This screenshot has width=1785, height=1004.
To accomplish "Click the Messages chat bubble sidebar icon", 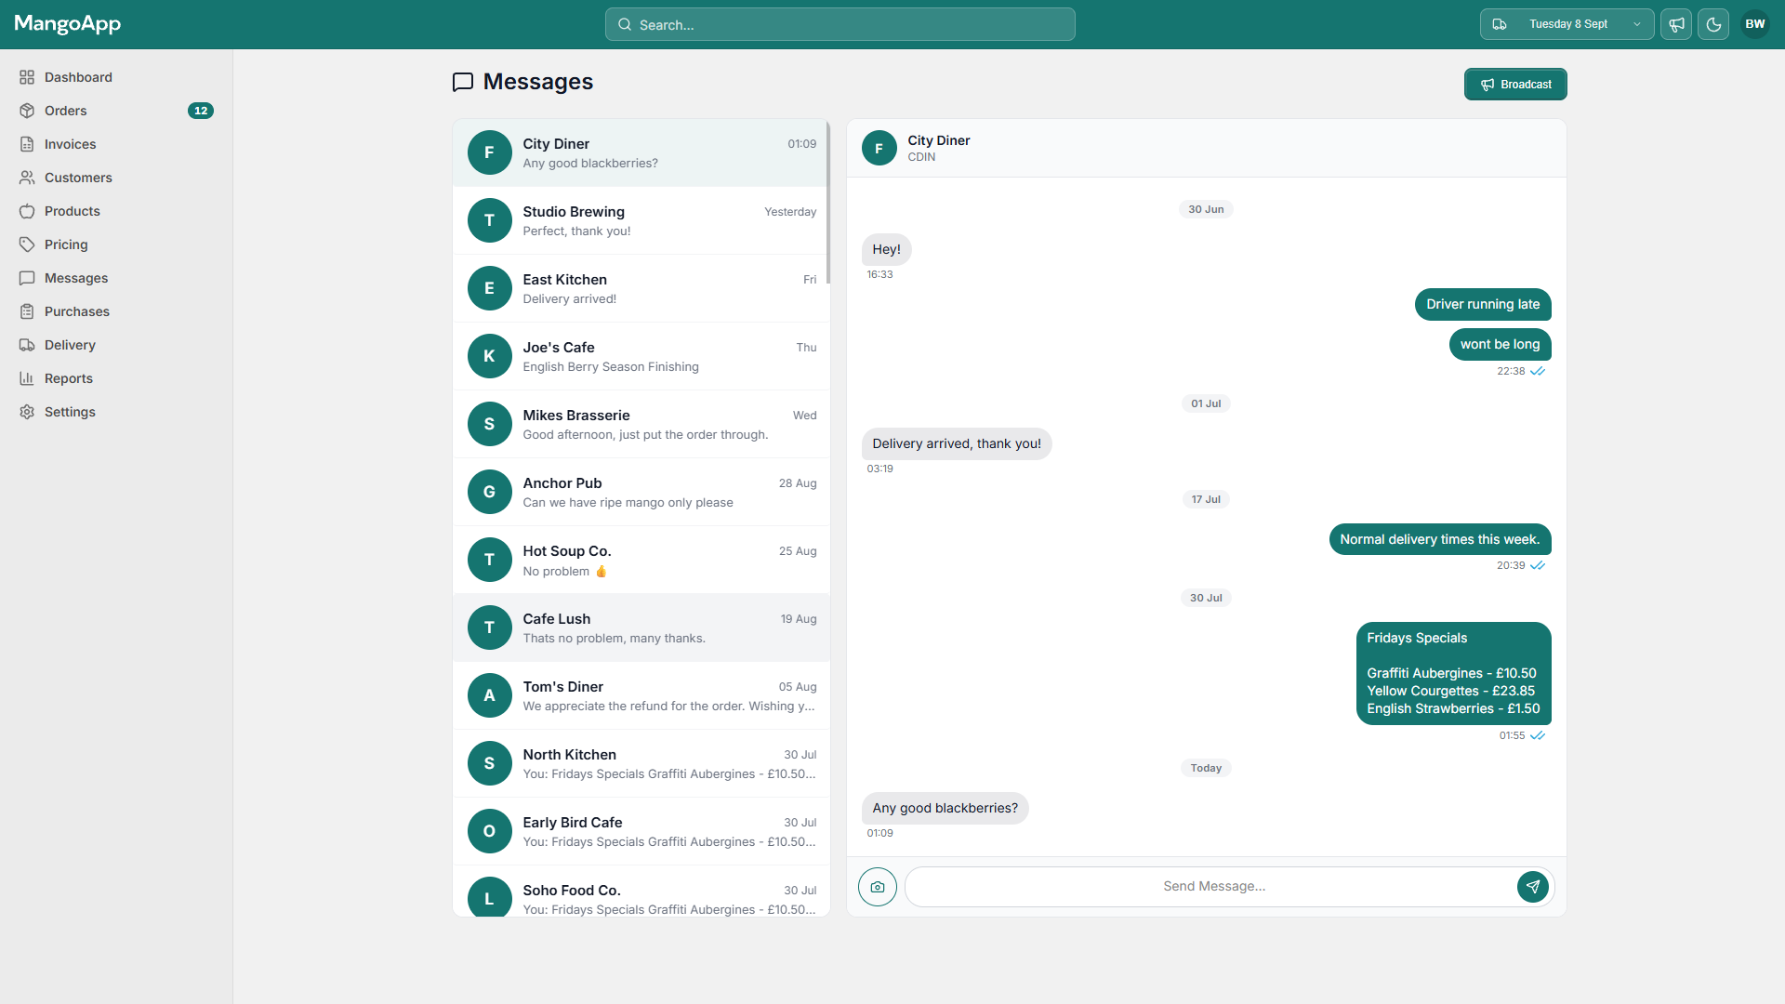I will 27,278.
